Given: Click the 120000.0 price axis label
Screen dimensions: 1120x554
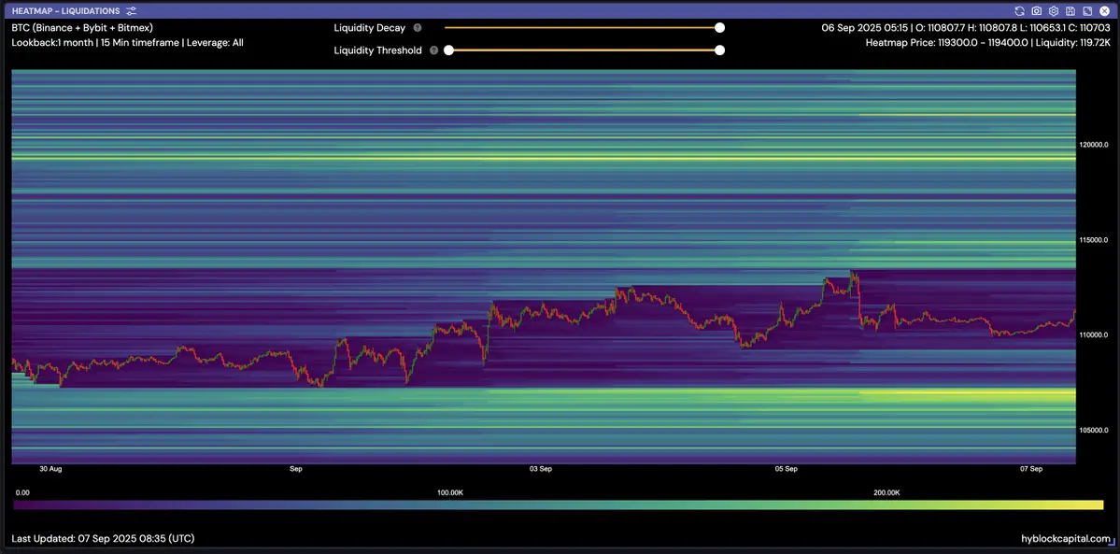Looking at the screenshot, I should point(1094,145).
